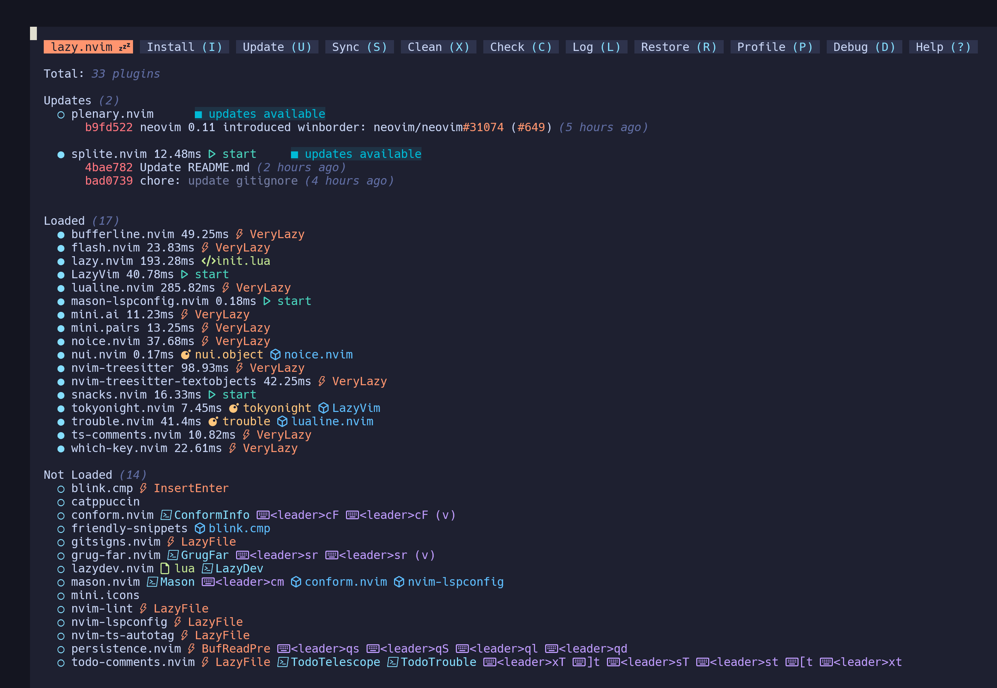Screen dimensions: 997x688
Task: Open commit 4bae782
Action: pyautogui.click(x=109, y=167)
